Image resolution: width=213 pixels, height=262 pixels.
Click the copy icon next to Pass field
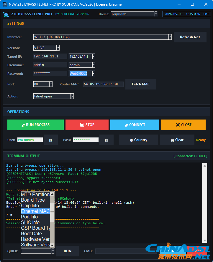106,140
